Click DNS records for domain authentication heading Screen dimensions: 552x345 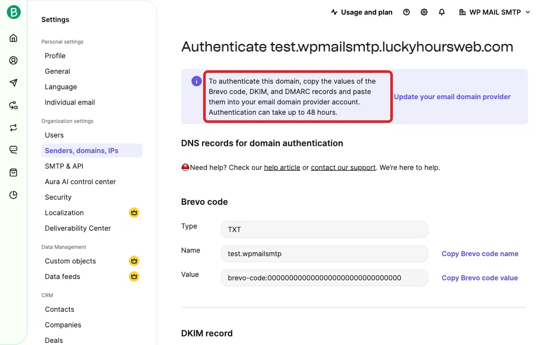(x=262, y=143)
